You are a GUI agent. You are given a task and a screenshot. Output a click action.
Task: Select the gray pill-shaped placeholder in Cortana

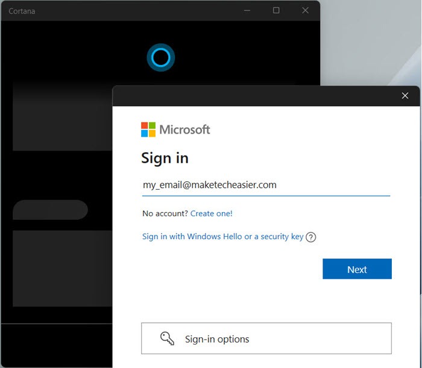(x=51, y=210)
